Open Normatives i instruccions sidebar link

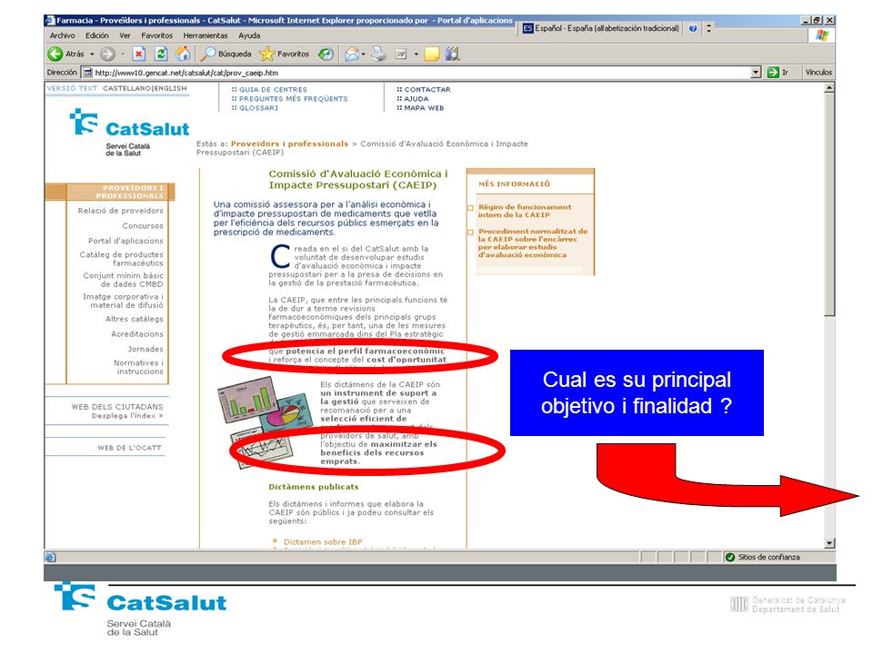[138, 367]
